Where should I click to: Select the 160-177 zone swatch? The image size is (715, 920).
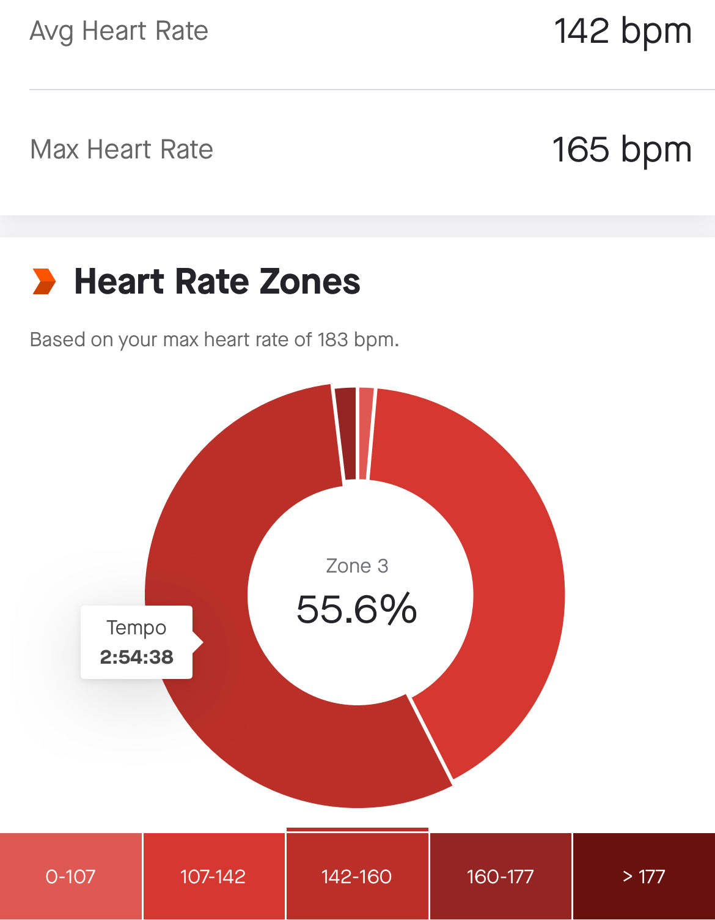coord(501,877)
